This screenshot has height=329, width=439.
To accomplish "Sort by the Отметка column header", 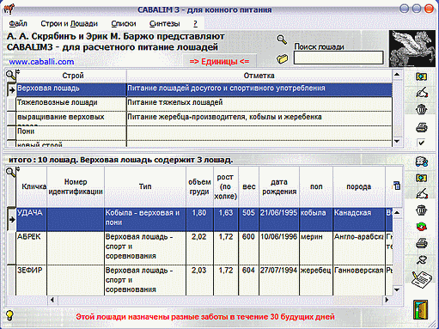I will 259,76.
